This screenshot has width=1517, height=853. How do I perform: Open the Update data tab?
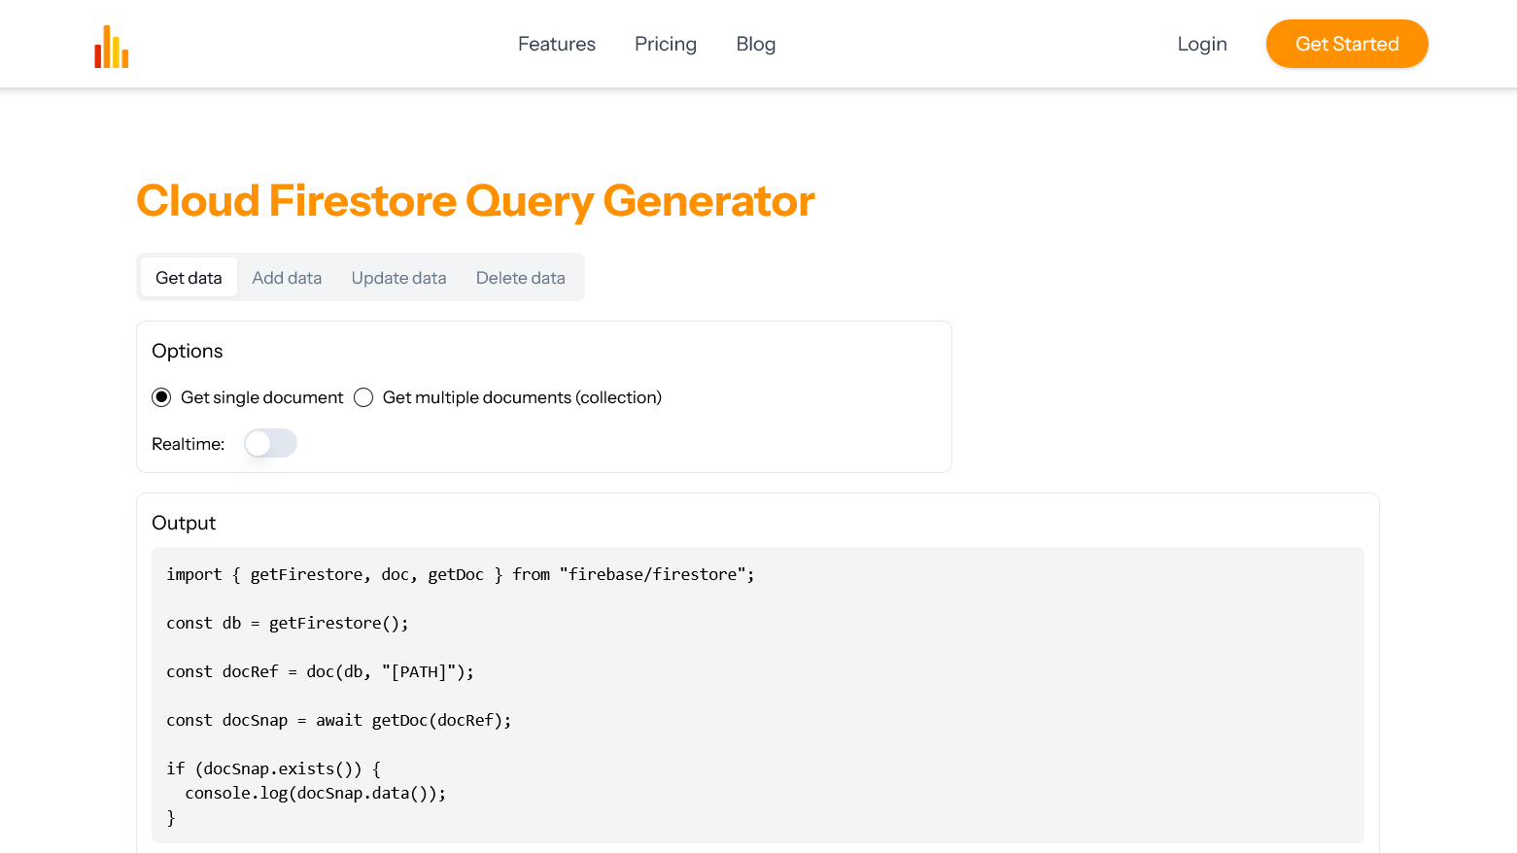click(398, 277)
